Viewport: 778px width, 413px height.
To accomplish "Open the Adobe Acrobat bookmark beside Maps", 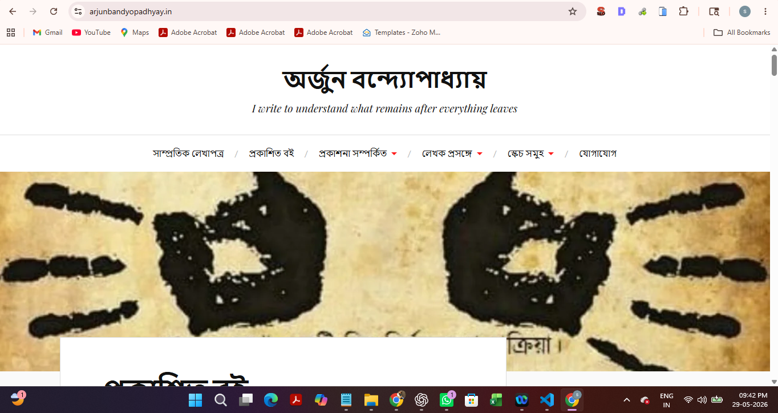I will [x=188, y=33].
